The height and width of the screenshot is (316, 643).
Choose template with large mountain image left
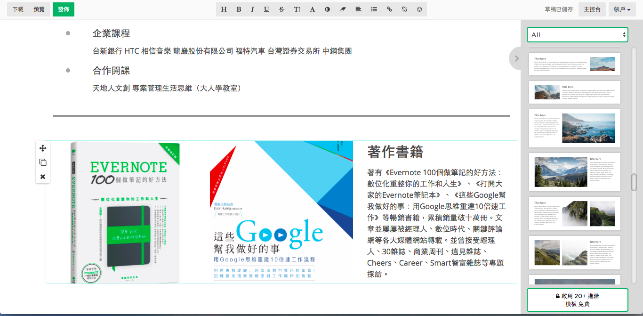pyautogui.click(x=575, y=172)
